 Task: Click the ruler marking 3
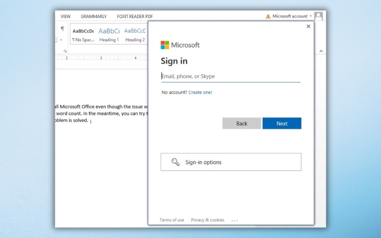[x=101, y=58]
